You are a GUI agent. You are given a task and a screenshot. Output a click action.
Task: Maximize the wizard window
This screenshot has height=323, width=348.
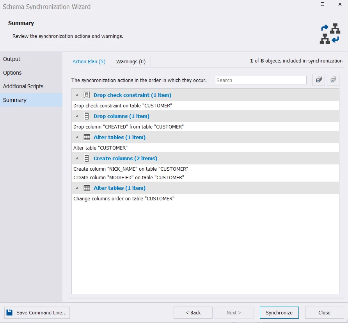323,4
